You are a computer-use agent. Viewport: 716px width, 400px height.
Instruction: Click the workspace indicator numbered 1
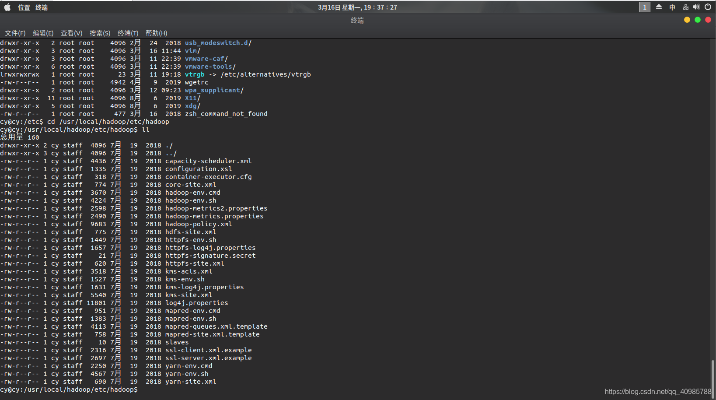(x=644, y=7)
